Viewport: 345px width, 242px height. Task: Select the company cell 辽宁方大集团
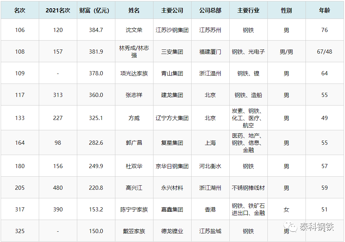(172, 118)
